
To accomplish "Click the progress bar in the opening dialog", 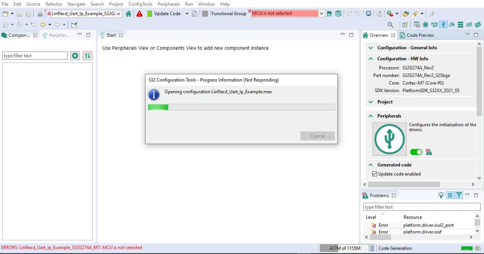I will point(241,107).
